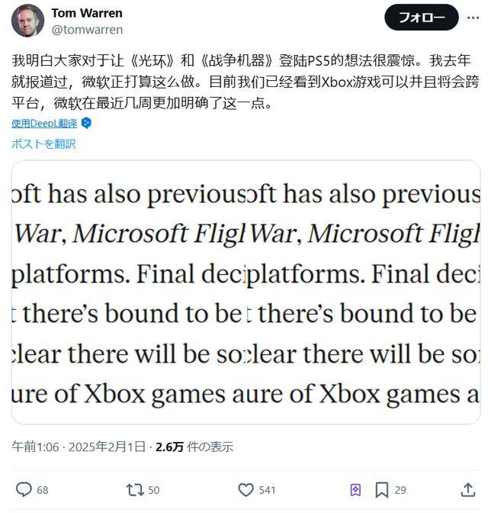Click the purple extension bookmark icon
Screen dimensions: 488x513
(355, 490)
